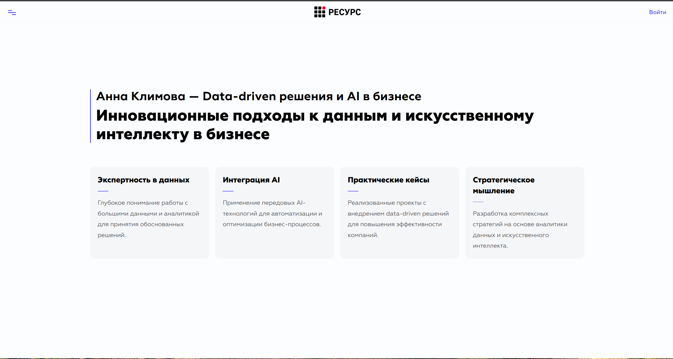Click the Ресурс logo grid icon
The width and height of the screenshot is (673, 359).
[x=319, y=12]
